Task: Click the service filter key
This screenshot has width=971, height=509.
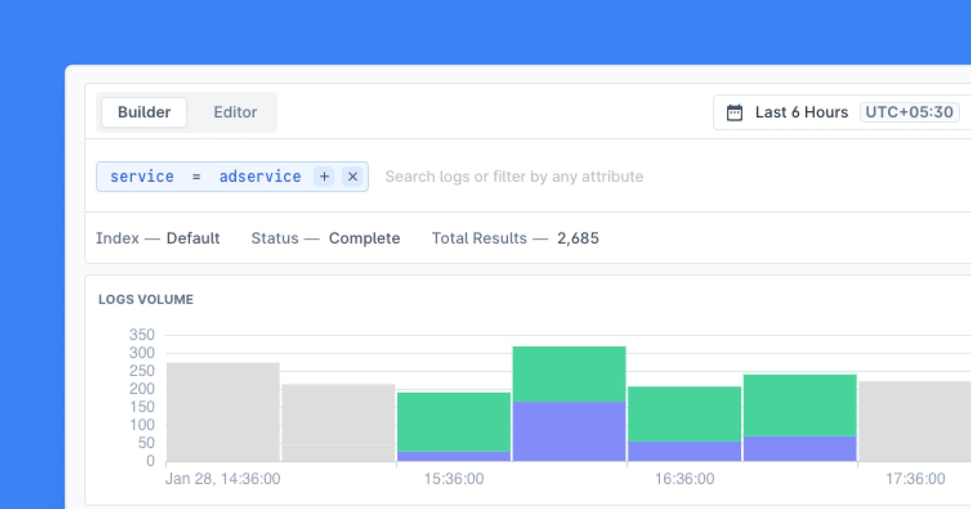Action: (142, 176)
